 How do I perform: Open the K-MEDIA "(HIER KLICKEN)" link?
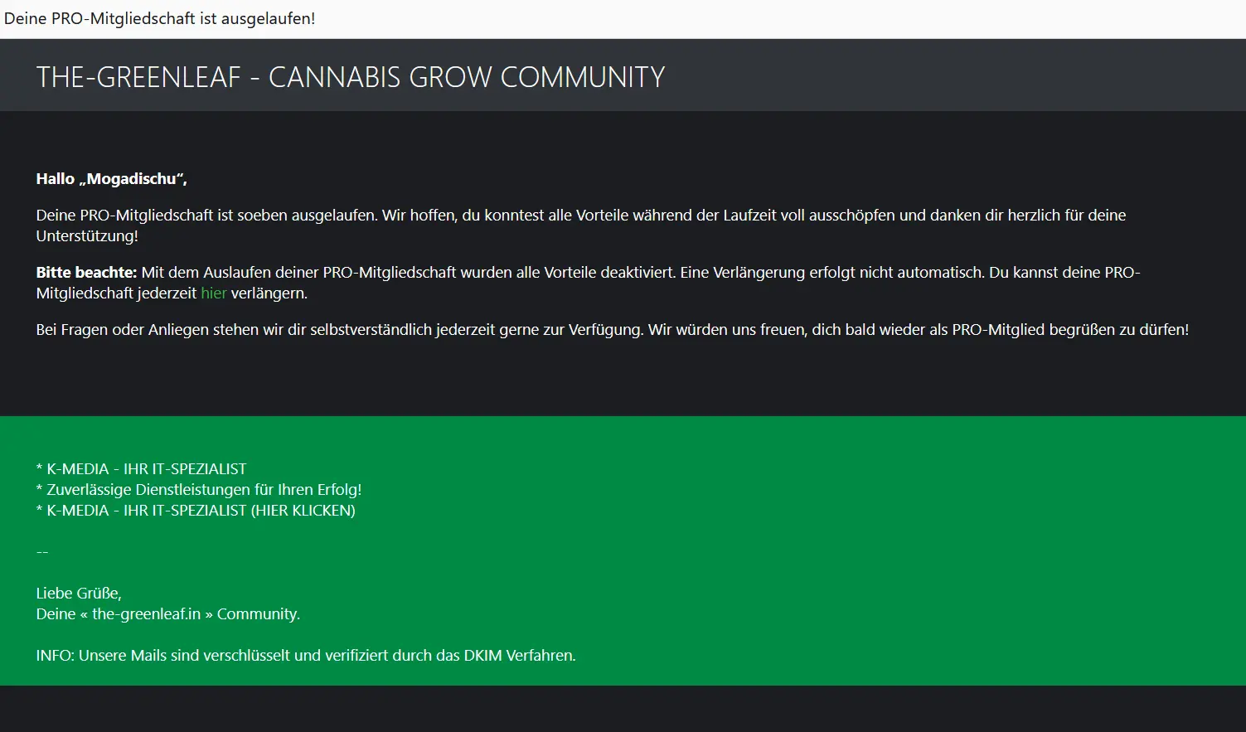pos(303,511)
